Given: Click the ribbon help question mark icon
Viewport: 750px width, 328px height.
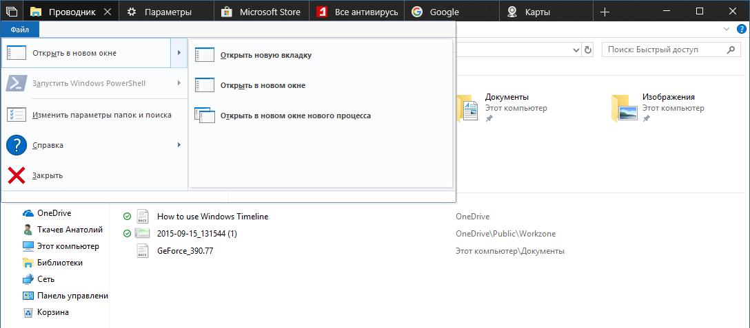Looking at the screenshot, I should coord(742,29).
